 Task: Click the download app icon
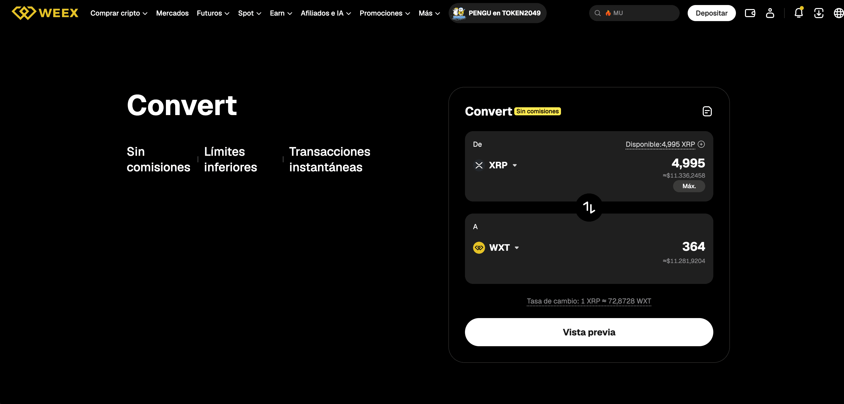819,13
